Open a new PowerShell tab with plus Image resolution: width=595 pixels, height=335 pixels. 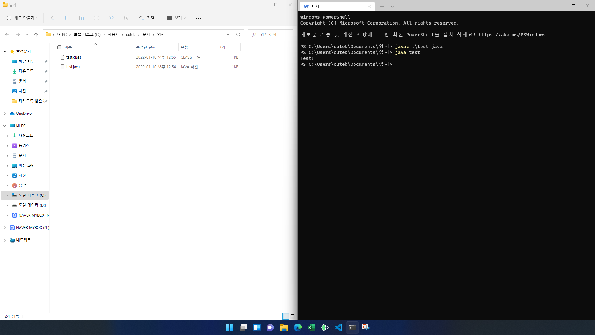click(x=382, y=7)
